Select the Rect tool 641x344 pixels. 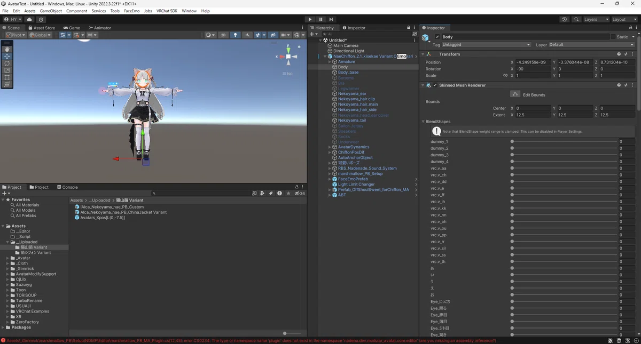coord(7,77)
